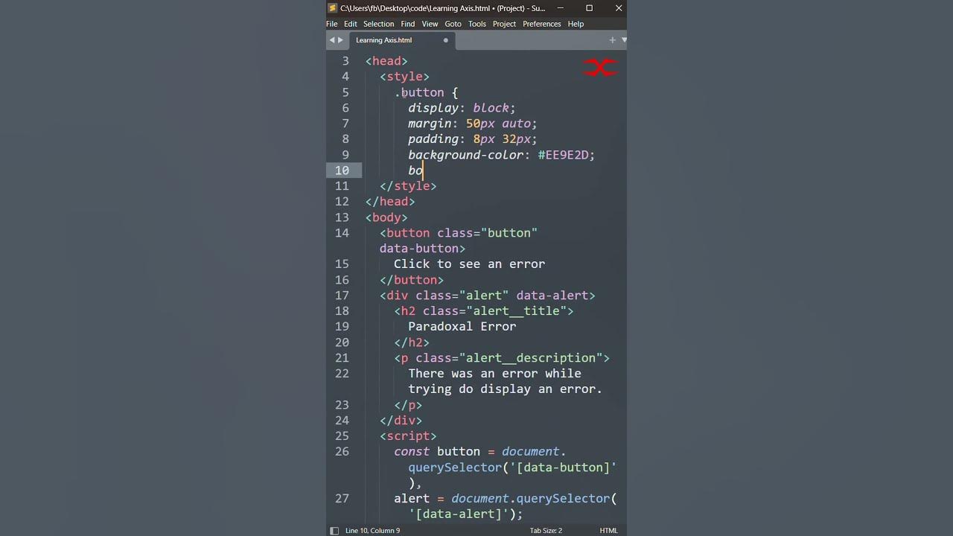This screenshot has width=953, height=536.
Task: Click the closing </style> tag
Action: (408, 186)
